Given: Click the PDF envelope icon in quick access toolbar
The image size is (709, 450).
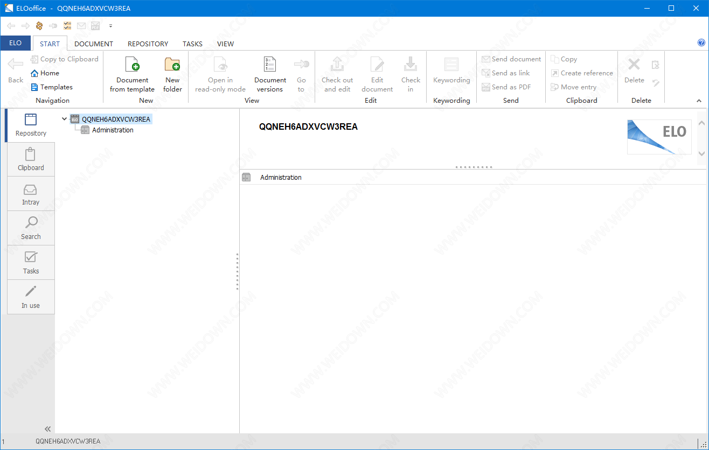Looking at the screenshot, I should [95, 25].
